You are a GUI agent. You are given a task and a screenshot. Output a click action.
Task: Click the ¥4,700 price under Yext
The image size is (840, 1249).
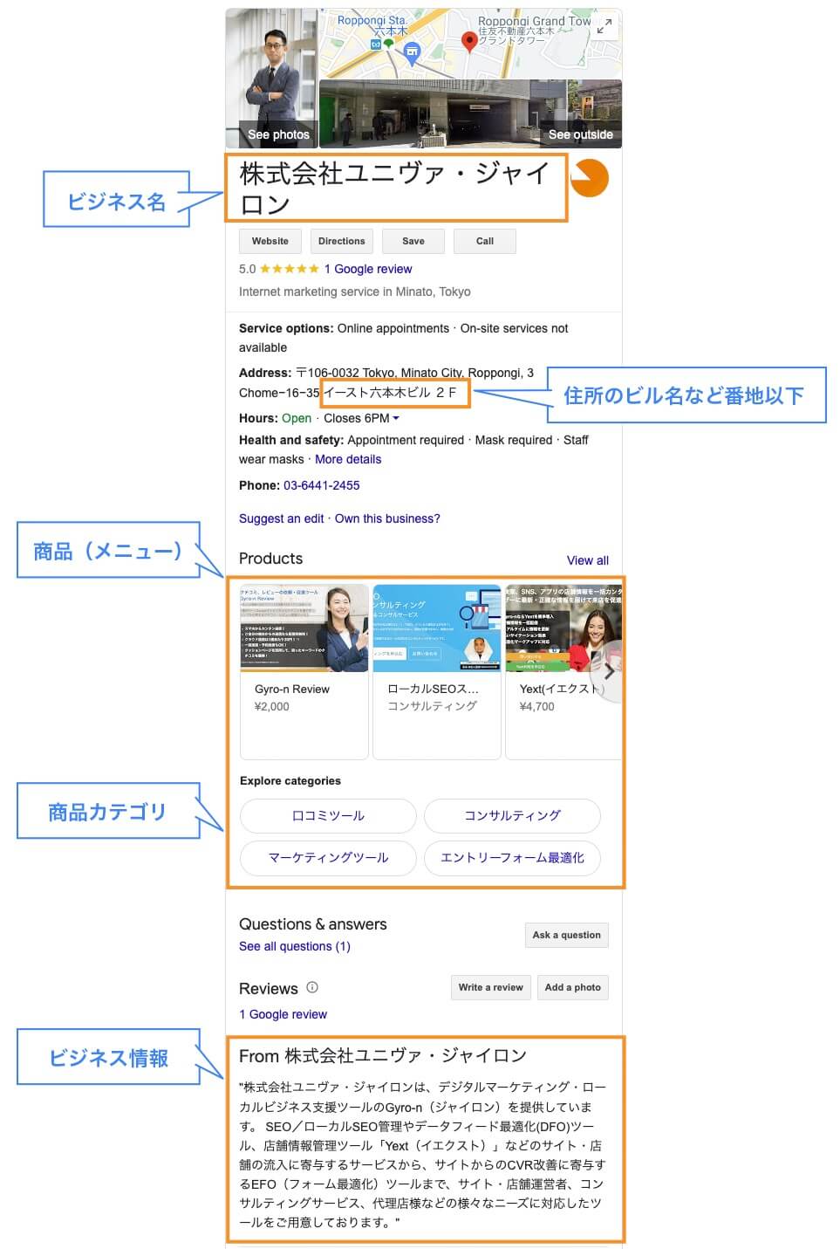[x=537, y=707]
